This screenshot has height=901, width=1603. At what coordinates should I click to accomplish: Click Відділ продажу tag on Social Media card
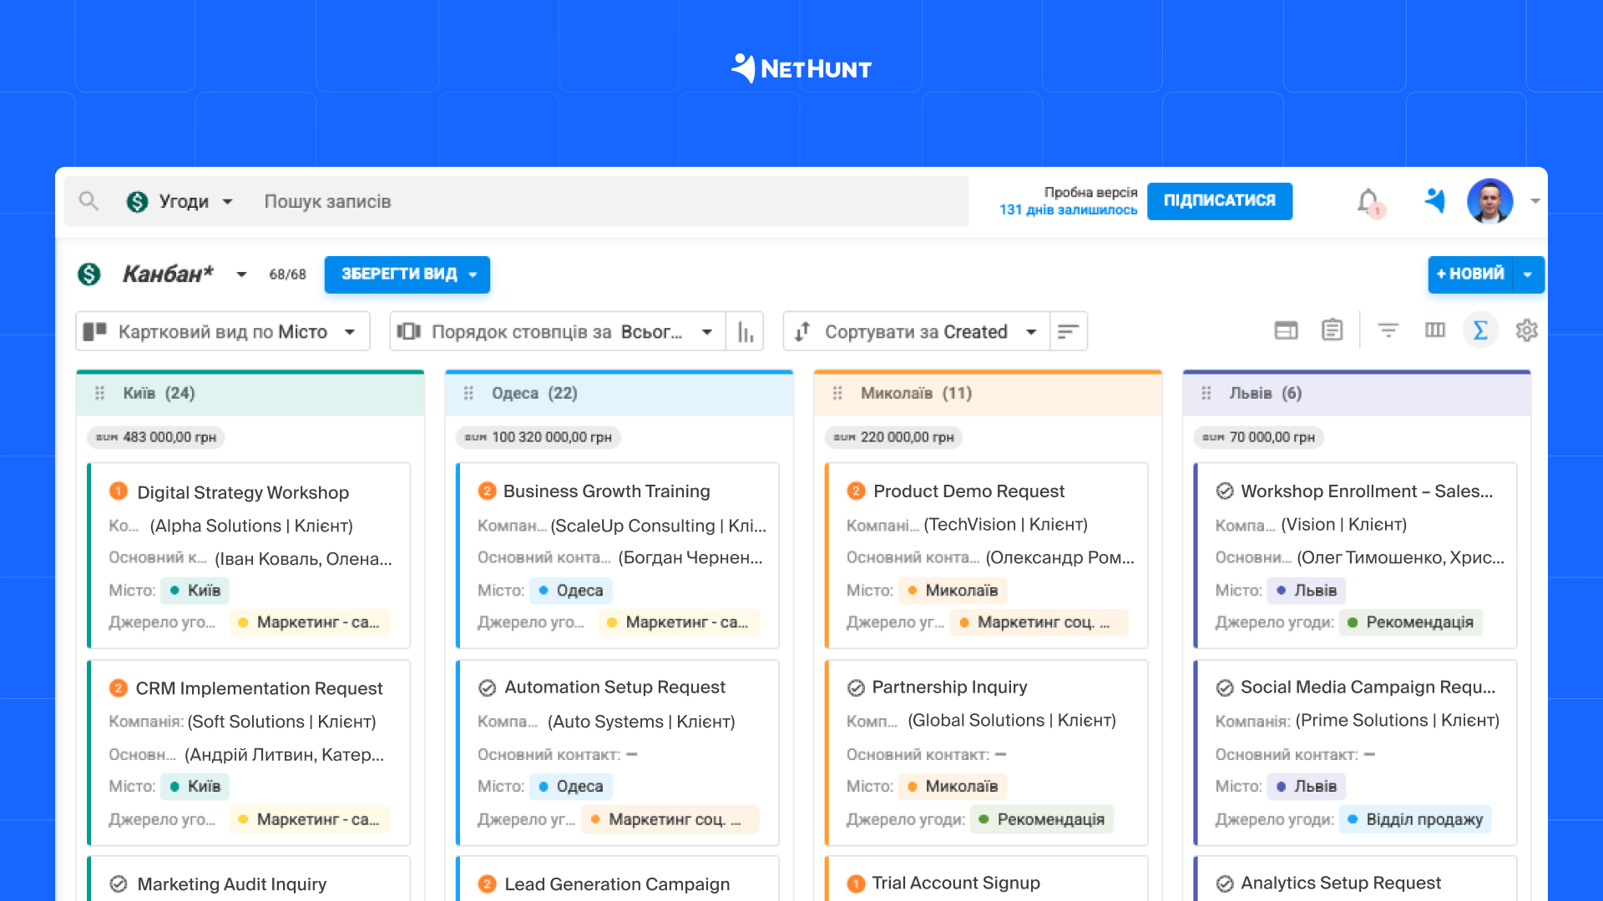pos(1415,819)
